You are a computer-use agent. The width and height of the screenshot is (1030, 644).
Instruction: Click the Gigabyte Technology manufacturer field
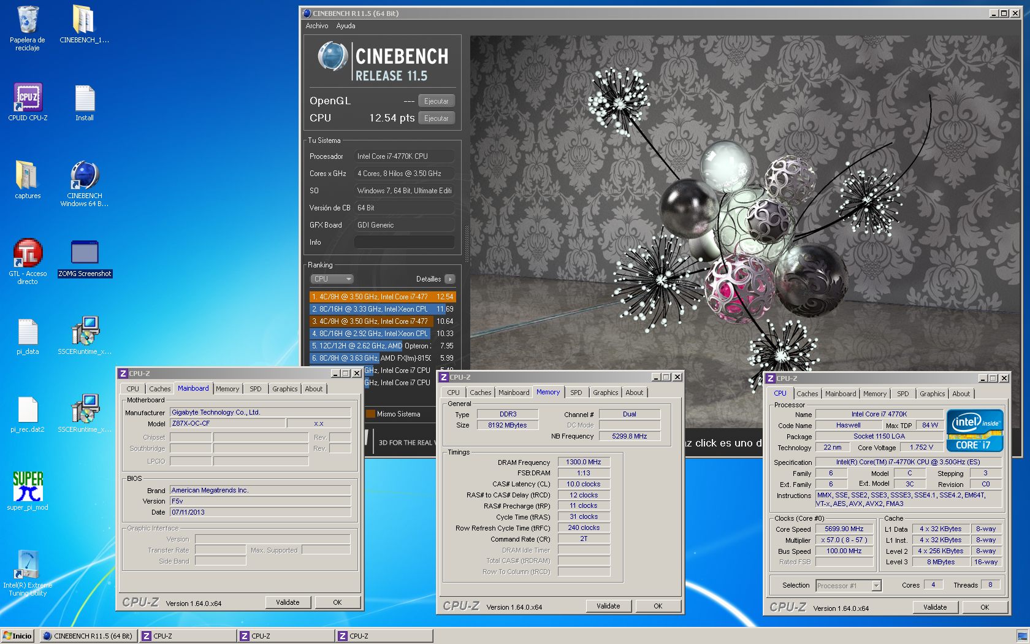pos(260,412)
